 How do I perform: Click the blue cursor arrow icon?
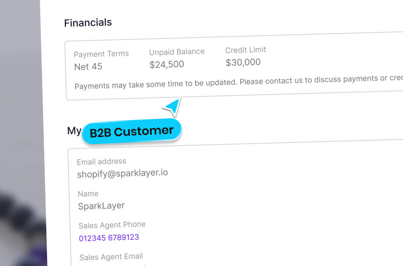tap(173, 107)
